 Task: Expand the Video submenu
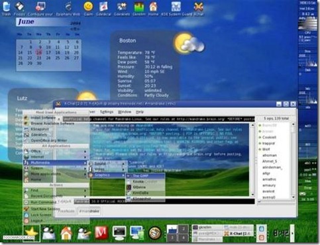click(107, 170)
